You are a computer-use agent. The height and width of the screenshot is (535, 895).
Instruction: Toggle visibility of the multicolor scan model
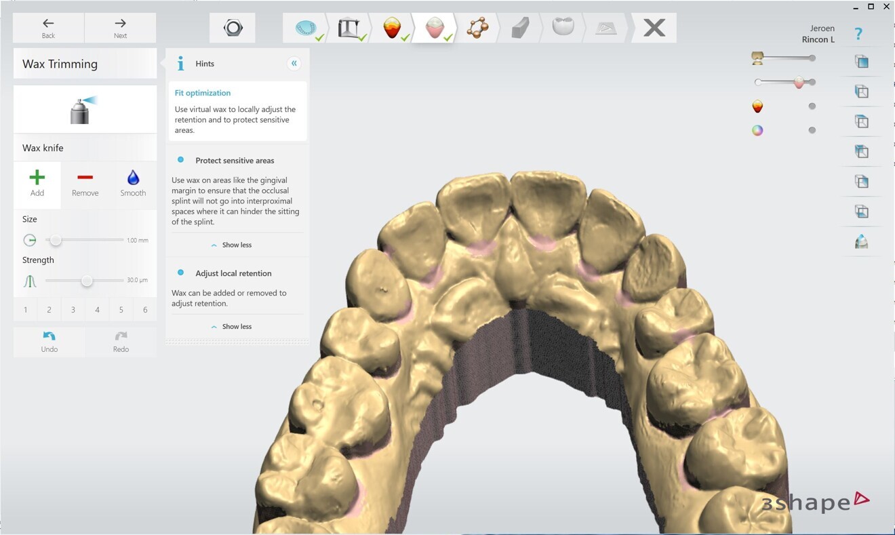(x=757, y=130)
